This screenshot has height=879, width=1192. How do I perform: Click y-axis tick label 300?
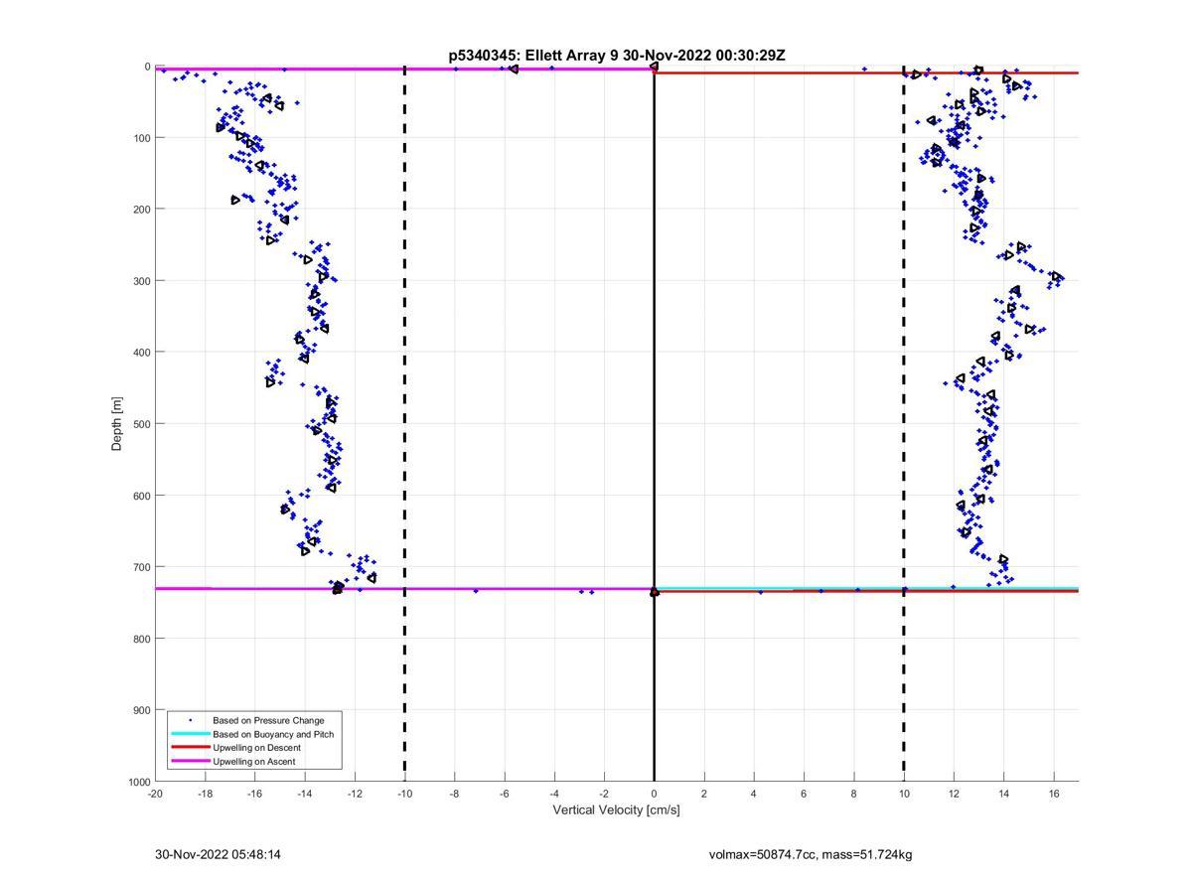tap(142, 281)
